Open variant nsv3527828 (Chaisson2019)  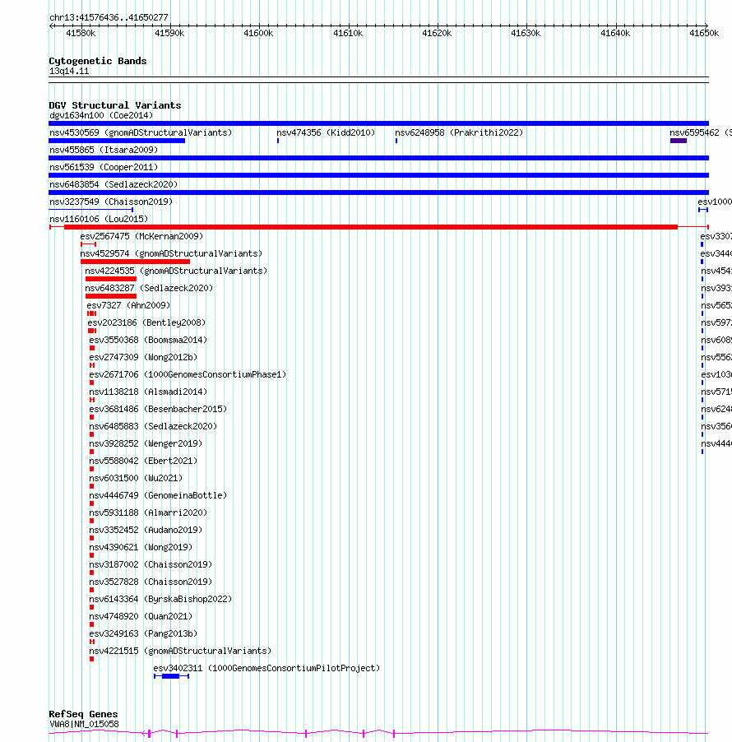coord(151,582)
